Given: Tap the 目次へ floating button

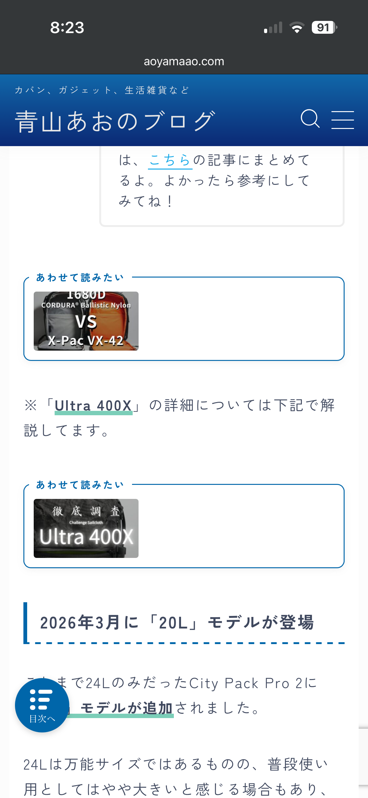Looking at the screenshot, I should tap(42, 705).
